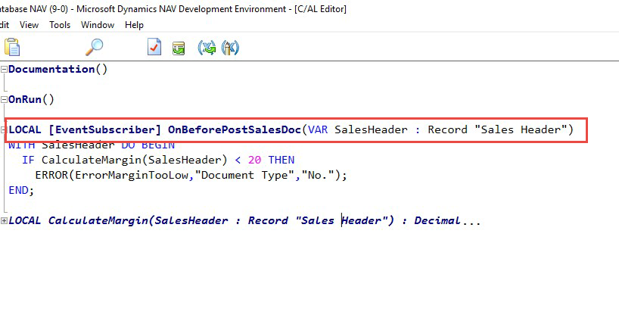This screenshot has height=321, width=619.
Task: Open C/AL Locals with the (x) icon
Action: (207, 48)
